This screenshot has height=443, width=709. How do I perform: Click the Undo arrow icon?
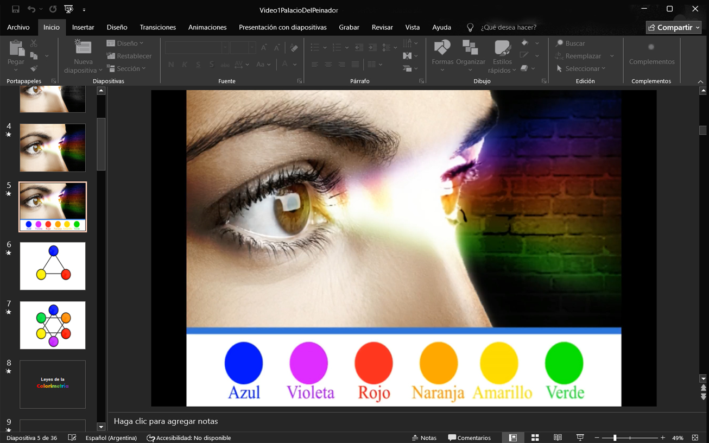click(31, 9)
